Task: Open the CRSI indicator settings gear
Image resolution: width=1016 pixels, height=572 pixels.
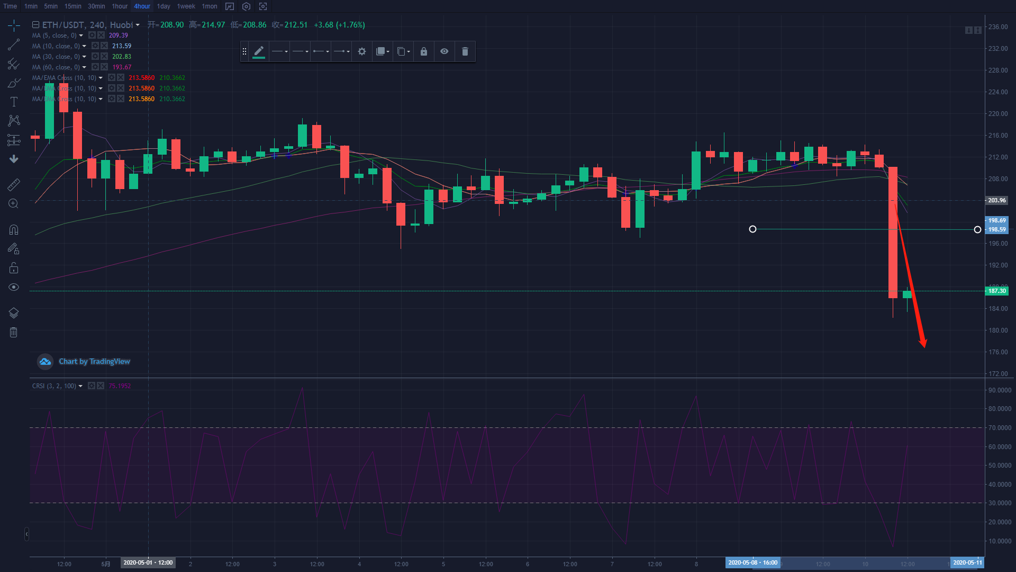Action: point(92,386)
